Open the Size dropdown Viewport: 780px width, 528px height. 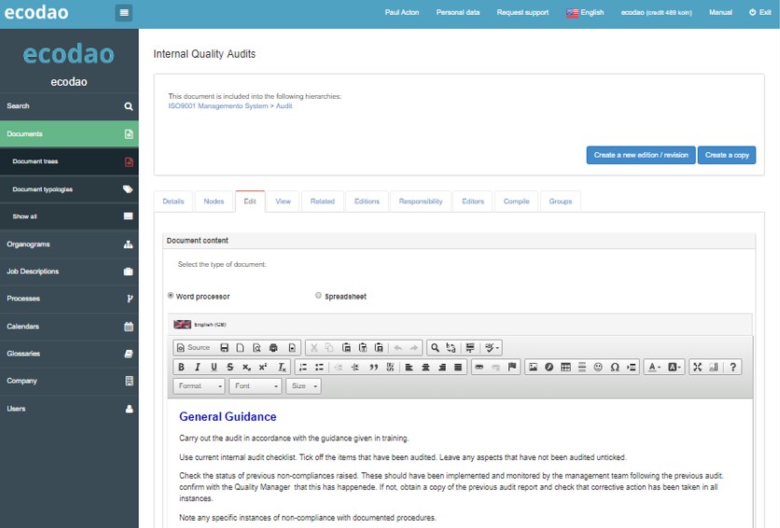[x=303, y=386]
